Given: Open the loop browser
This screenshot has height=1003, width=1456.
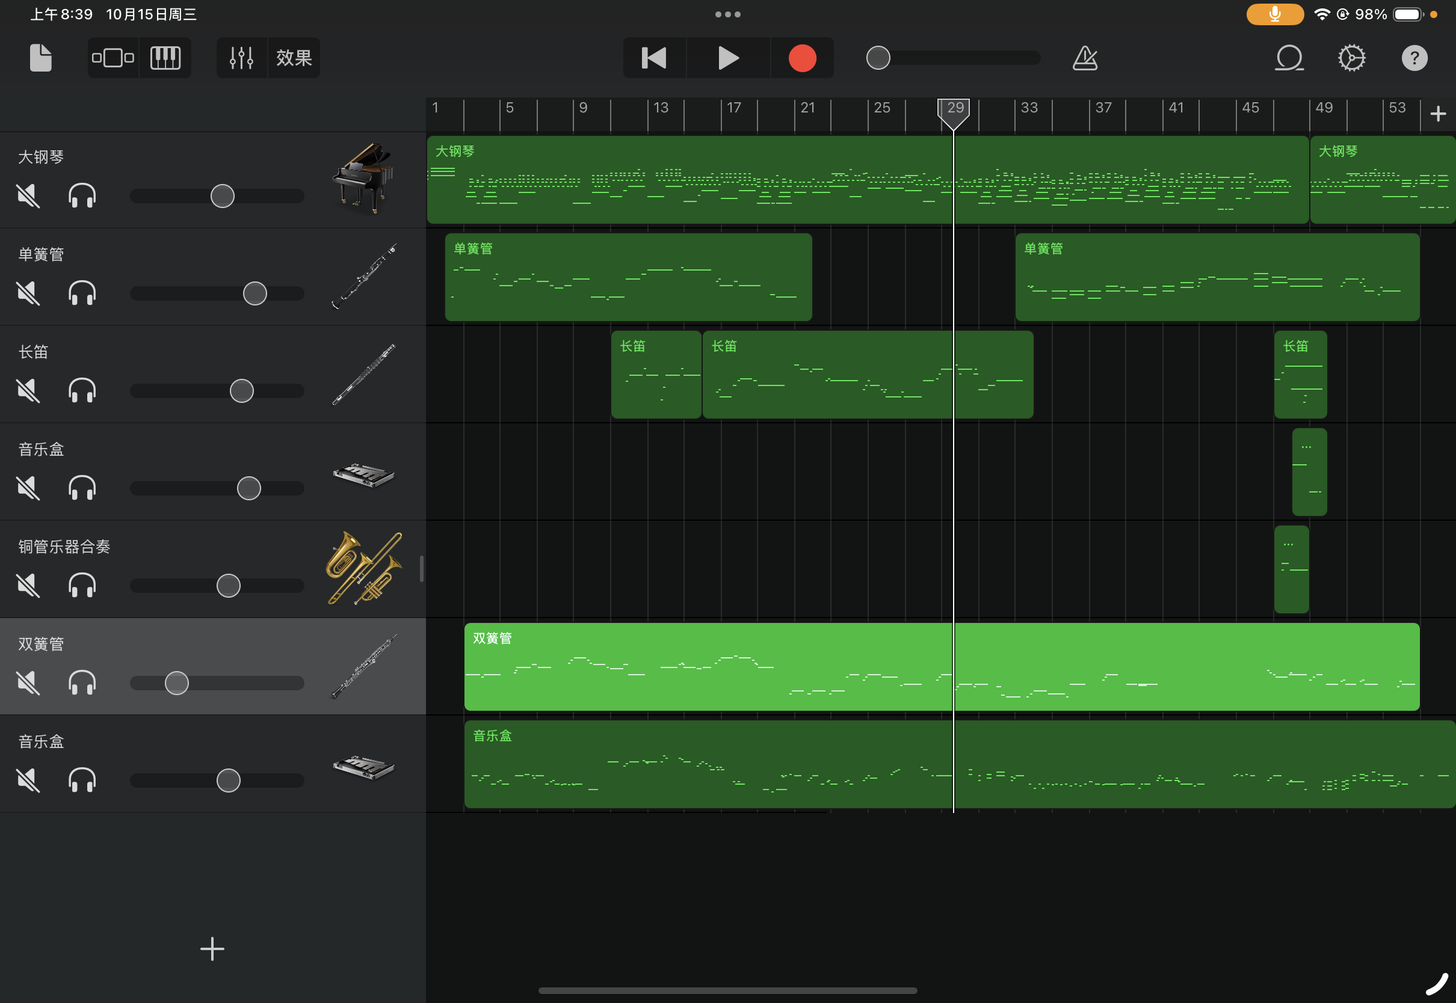Looking at the screenshot, I should tap(1289, 58).
